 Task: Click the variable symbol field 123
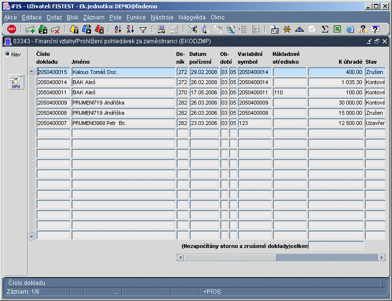(254, 123)
